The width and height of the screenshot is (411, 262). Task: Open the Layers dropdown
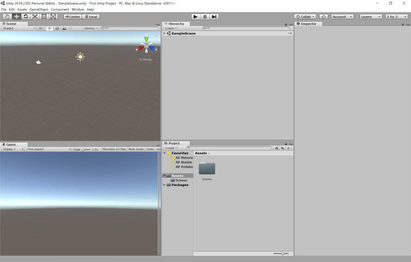[371, 16]
